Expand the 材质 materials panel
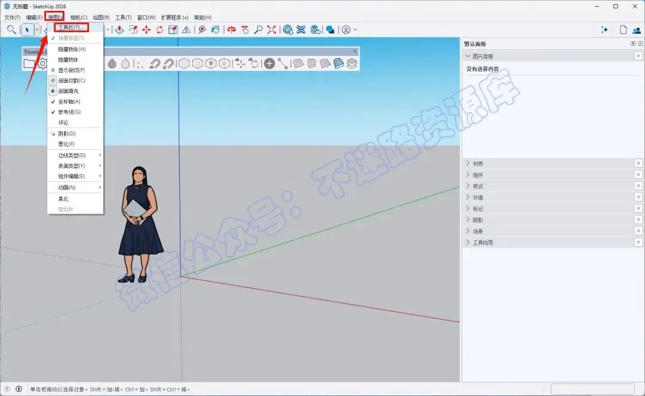645x396 pixels. click(x=468, y=163)
